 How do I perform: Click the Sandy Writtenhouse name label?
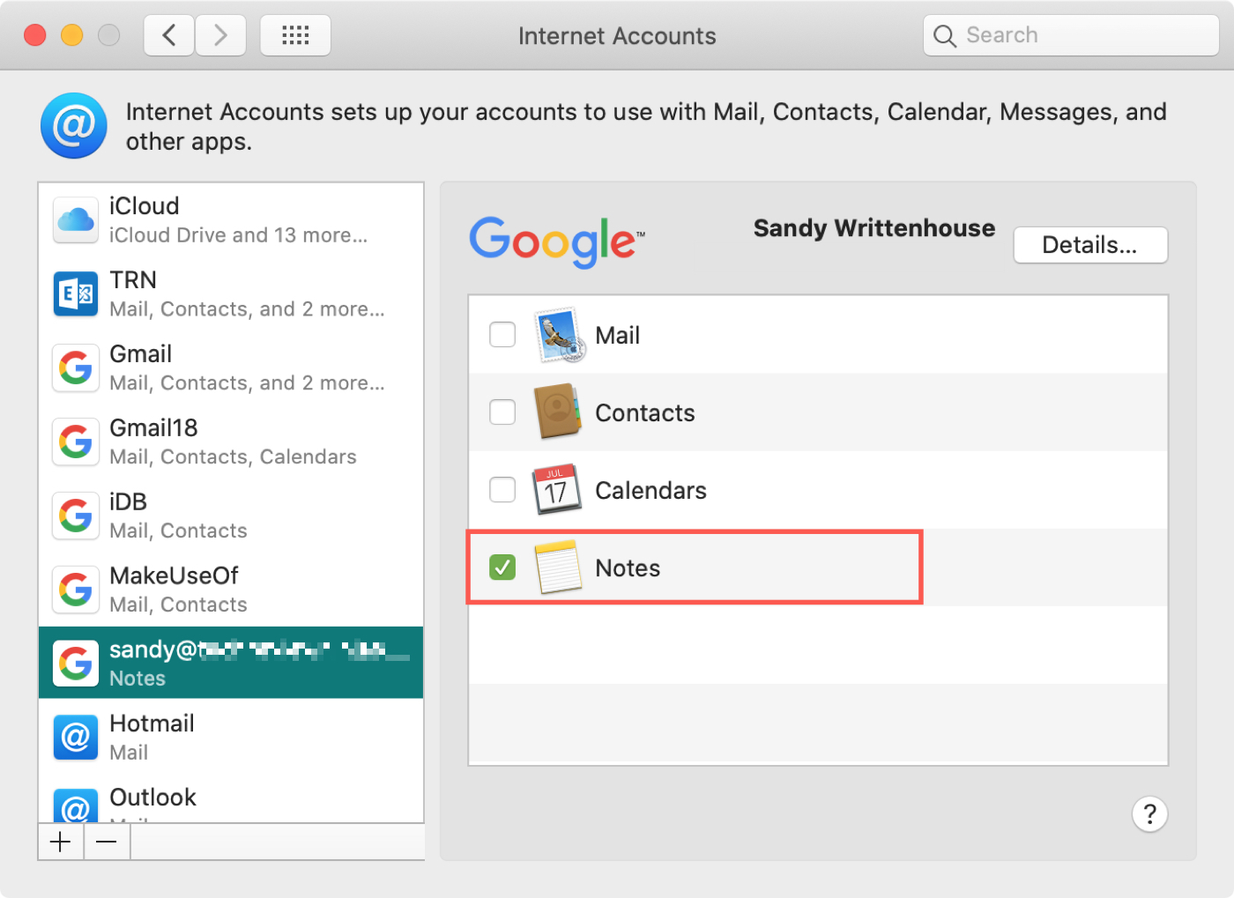click(873, 228)
